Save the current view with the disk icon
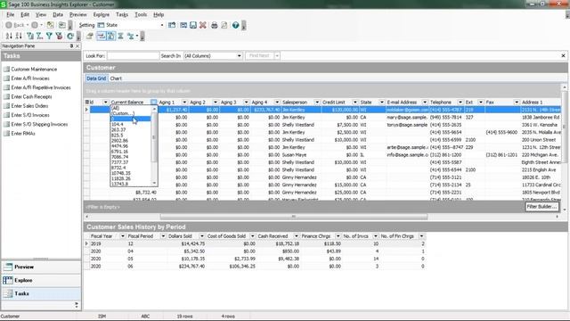The width and height of the screenshot is (570, 321). (193, 25)
